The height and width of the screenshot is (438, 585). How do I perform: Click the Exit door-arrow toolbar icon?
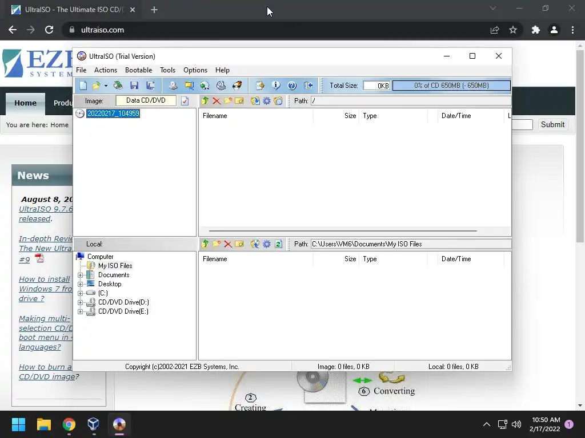pos(308,86)
